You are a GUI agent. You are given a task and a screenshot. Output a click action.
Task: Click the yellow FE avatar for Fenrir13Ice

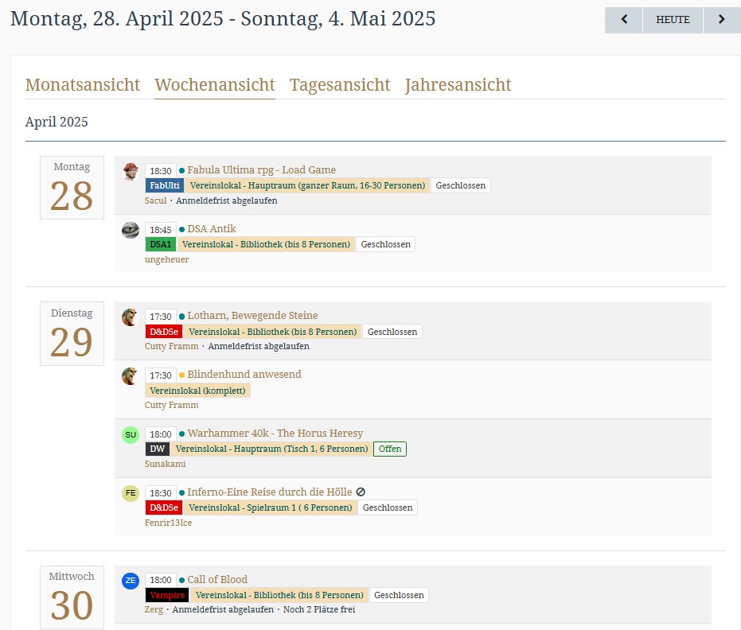[130, 493]
